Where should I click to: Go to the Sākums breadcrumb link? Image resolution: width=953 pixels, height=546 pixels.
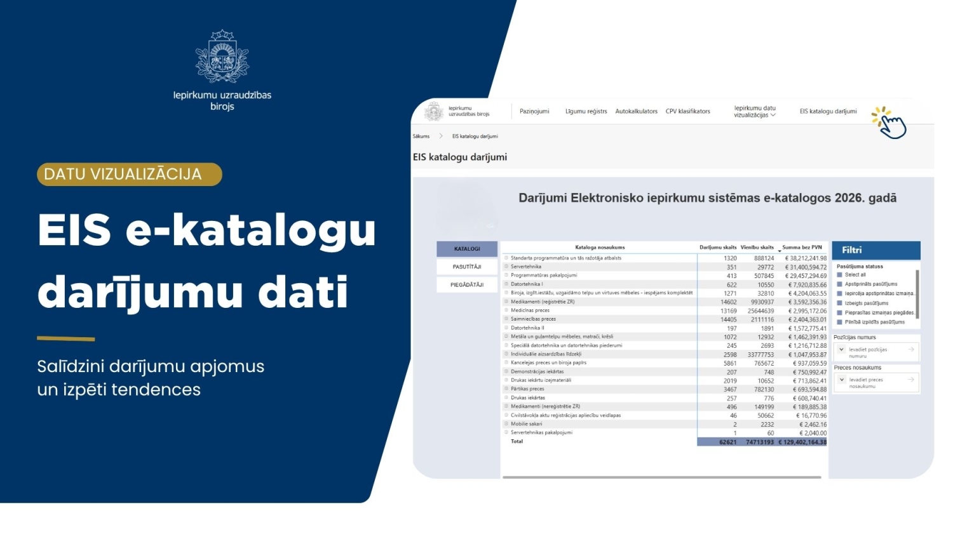coord(421,136)
